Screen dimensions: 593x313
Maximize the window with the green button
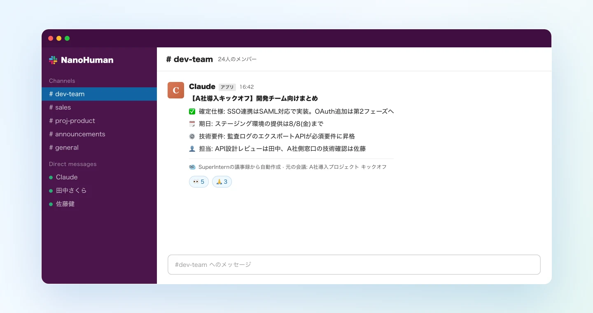click(x=67, y=38)
